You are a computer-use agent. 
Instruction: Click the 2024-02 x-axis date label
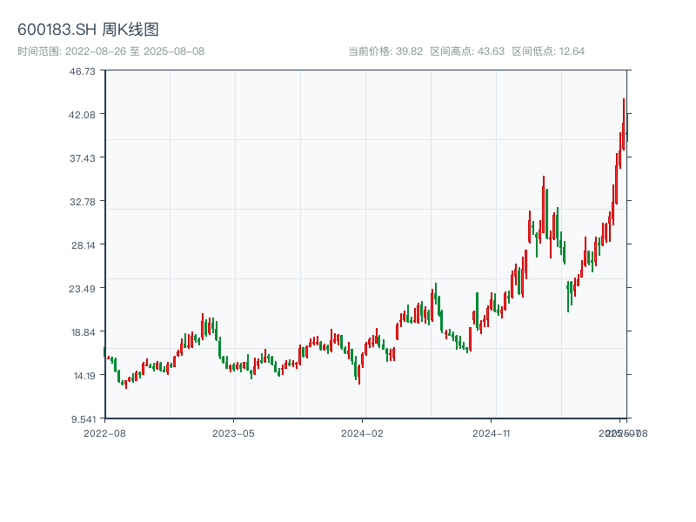(362, 432)
